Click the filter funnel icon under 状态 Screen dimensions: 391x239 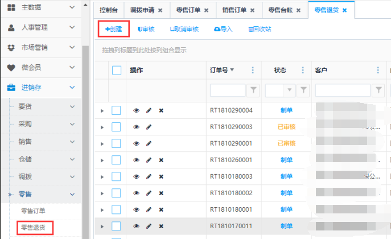coord(304,90)
